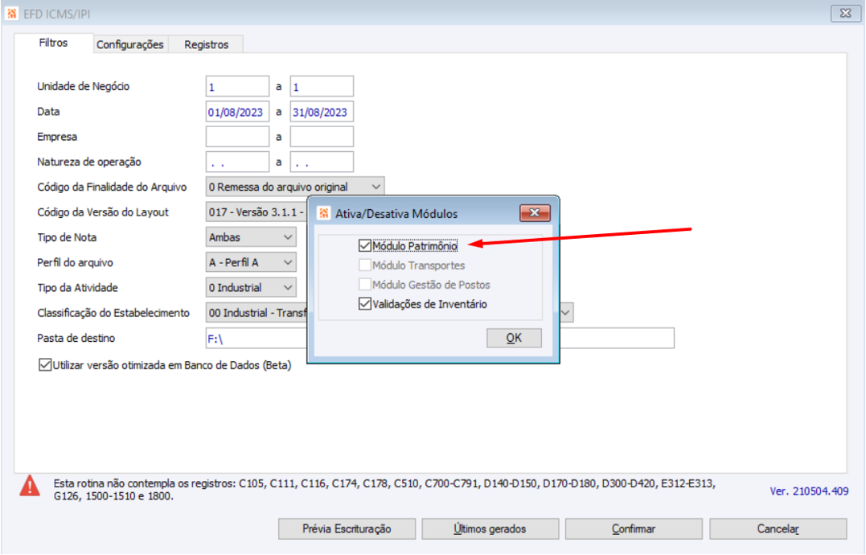Click the Pasta de destino label
The image size is (866, 555).
[76, 338]
